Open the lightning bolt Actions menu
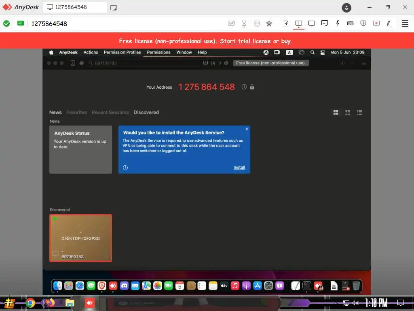Screen dimensions: 414x311 [x=338, y=23]
